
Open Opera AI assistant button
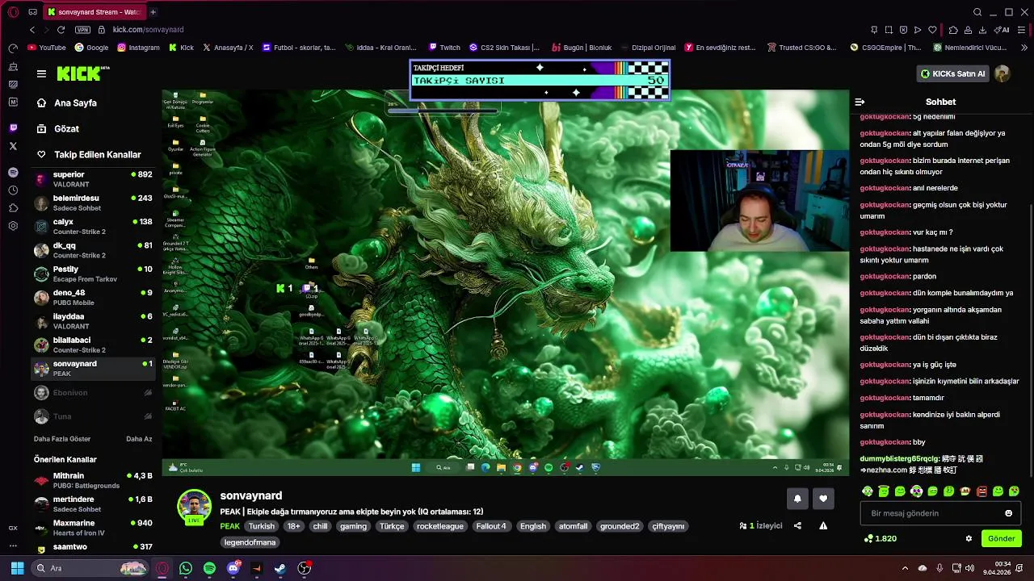point(1002,30)
